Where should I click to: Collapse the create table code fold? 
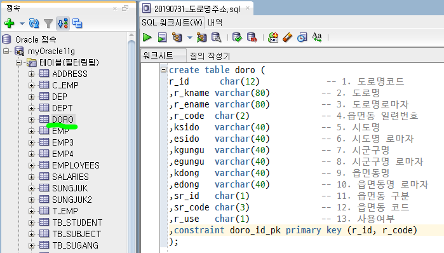(x=163, y=69)
